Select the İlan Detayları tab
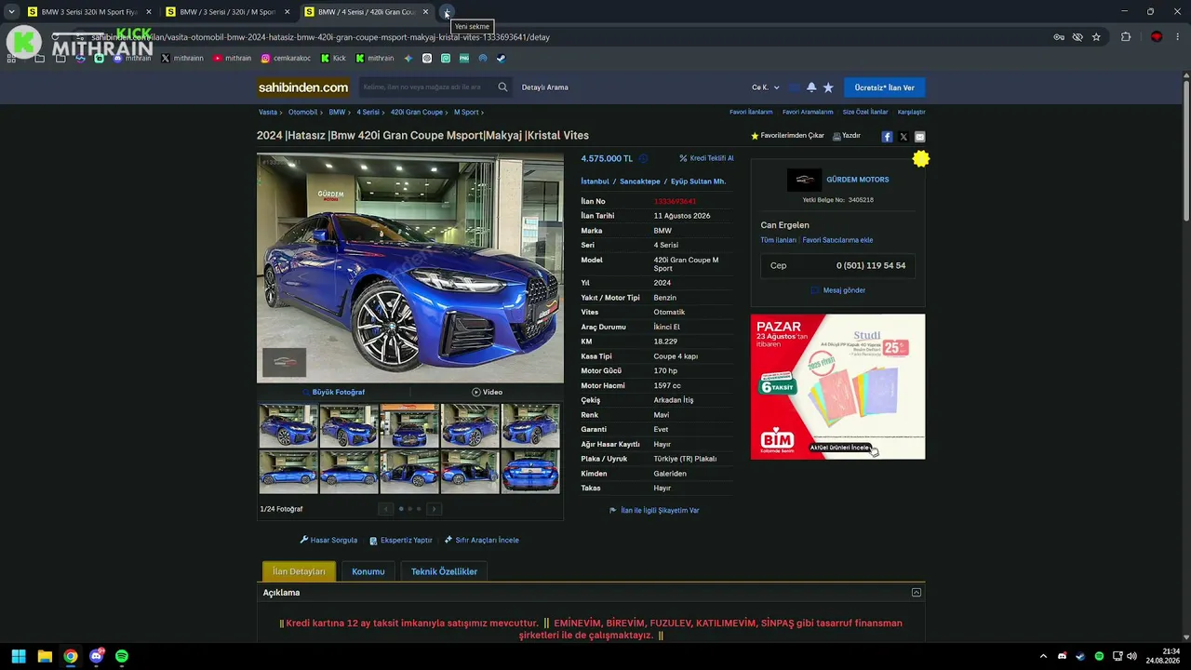The image size is (1191, 670). tap(299, 571)
